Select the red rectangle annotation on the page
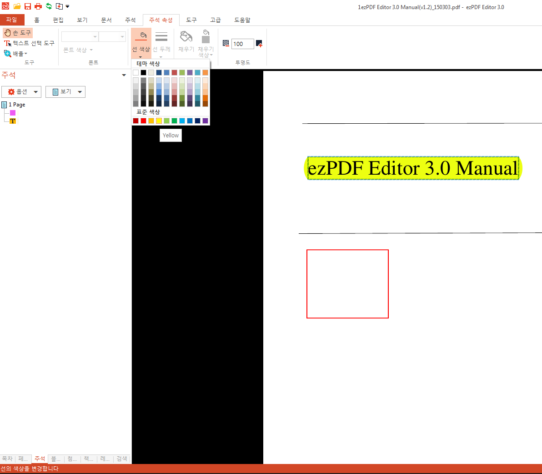Viewport: 542px width, 474px height. (347, 284)
